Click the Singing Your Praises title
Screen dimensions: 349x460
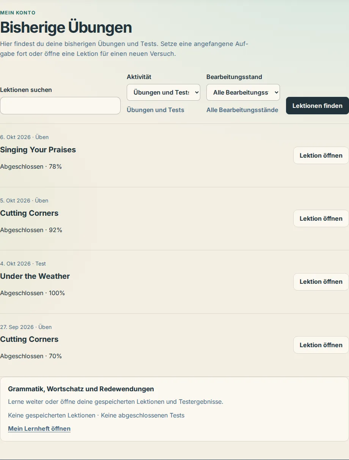(x=38, y=150)
